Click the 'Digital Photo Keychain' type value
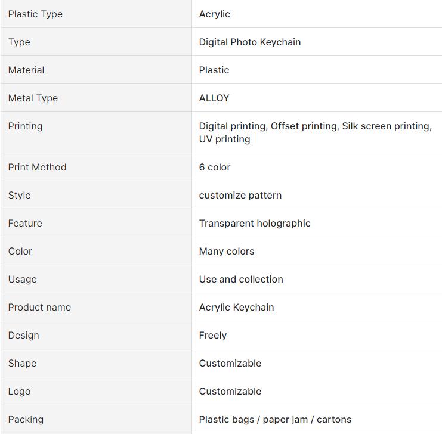 pyautogui.click(x=250, y=42)
